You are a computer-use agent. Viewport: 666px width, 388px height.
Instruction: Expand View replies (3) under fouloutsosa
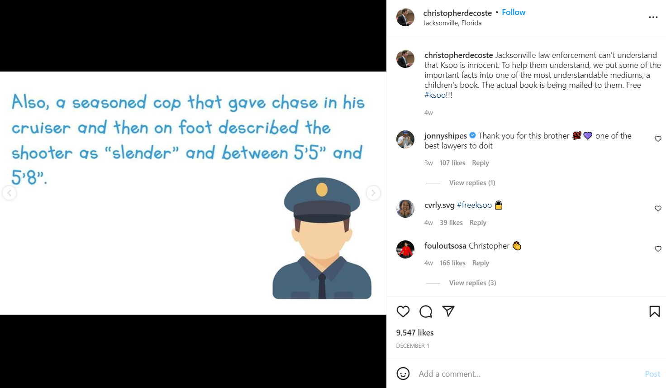click(472, 283)
